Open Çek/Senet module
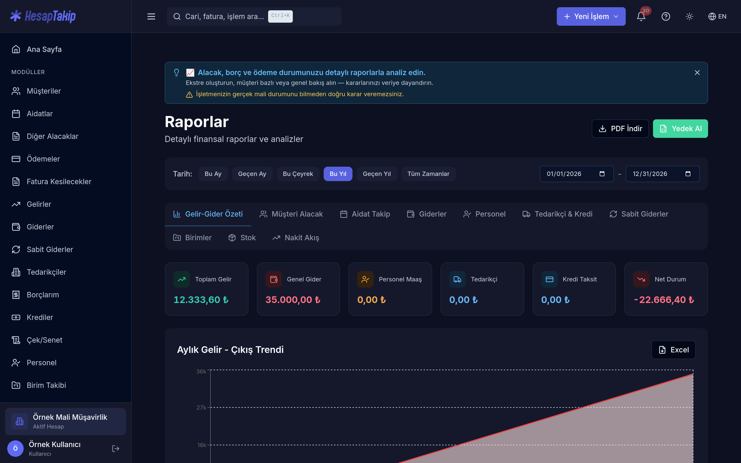741x463 pixels. [66, 340]
